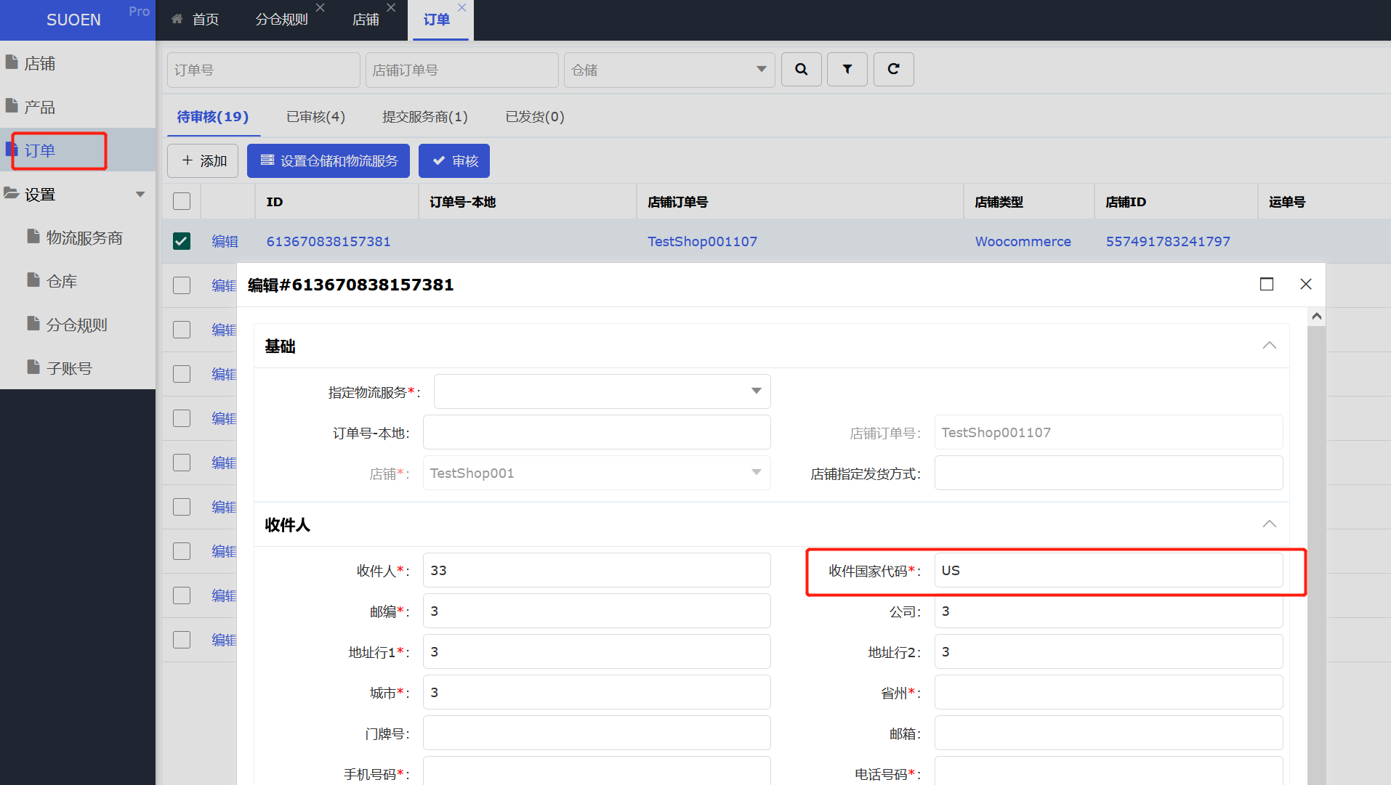The width and height of the screenshot is (1391, 785).
Task: Click the 审核 button
Action: (x=454, y=160)
